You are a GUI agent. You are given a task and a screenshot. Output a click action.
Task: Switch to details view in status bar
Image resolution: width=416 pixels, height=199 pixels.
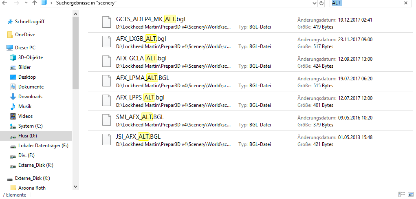click(x=402, y=195)
